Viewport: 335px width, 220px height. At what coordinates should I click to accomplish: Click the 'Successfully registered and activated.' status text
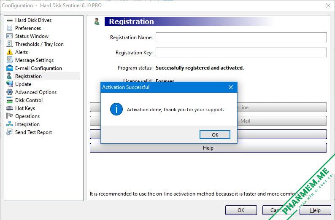pos(200,68)
